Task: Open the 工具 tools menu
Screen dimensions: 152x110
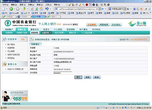Action: click(x=49, y=5)
